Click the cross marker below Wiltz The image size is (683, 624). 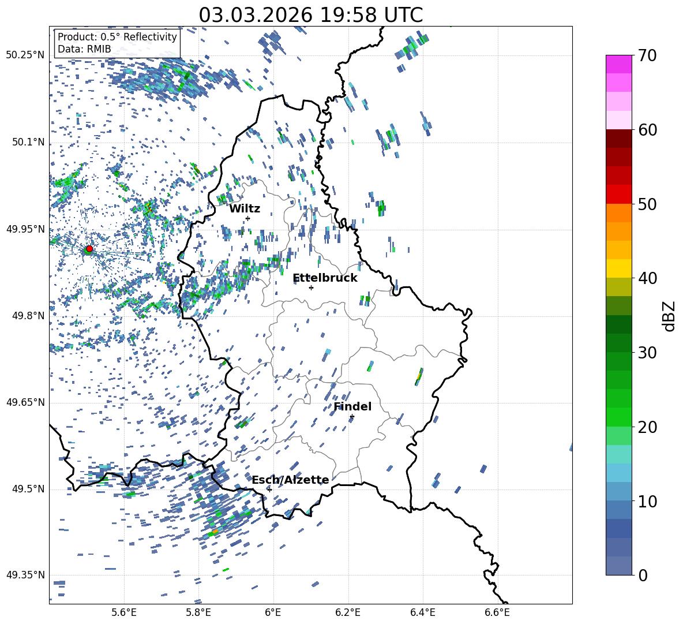(247, 218)
